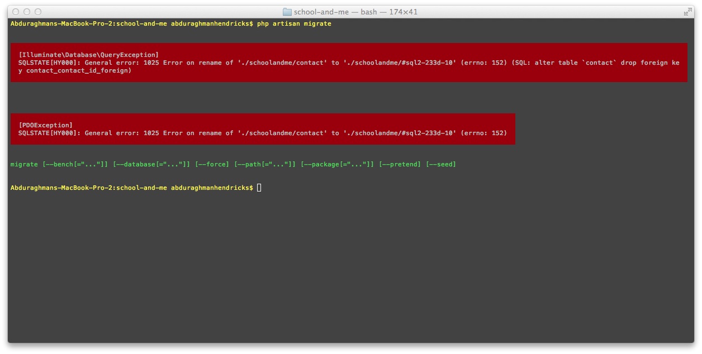
Task: Click the green 'migrate' usage word
Action: point(24,164)
